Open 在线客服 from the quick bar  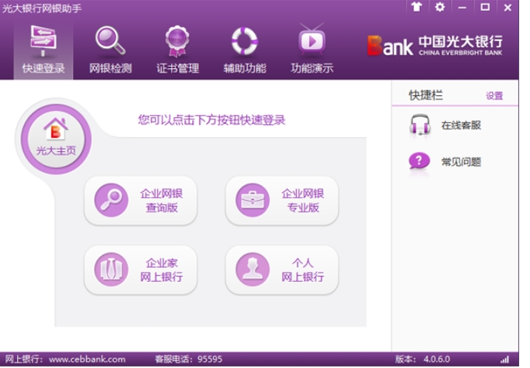[x=446, y=125]
